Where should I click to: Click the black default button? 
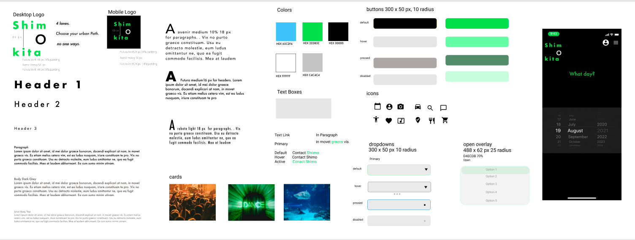click(x=405, y=24)
